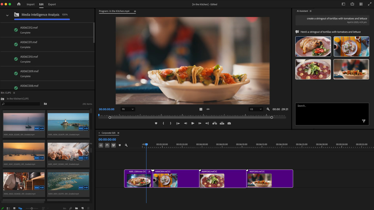Click the Mark Out brace button
Image resolution: width=374 pixels, height=210 pixels.
pos(170,123)
